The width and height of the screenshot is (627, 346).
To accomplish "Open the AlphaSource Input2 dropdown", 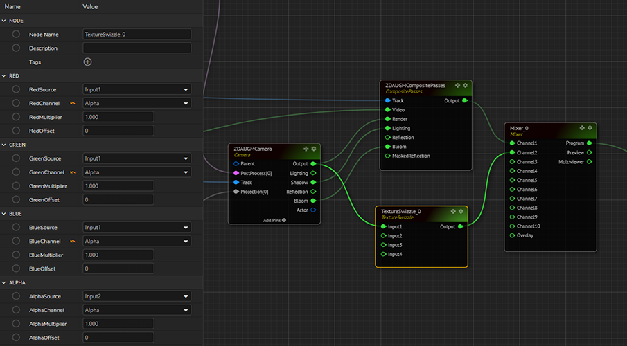I will pos(136,296).
